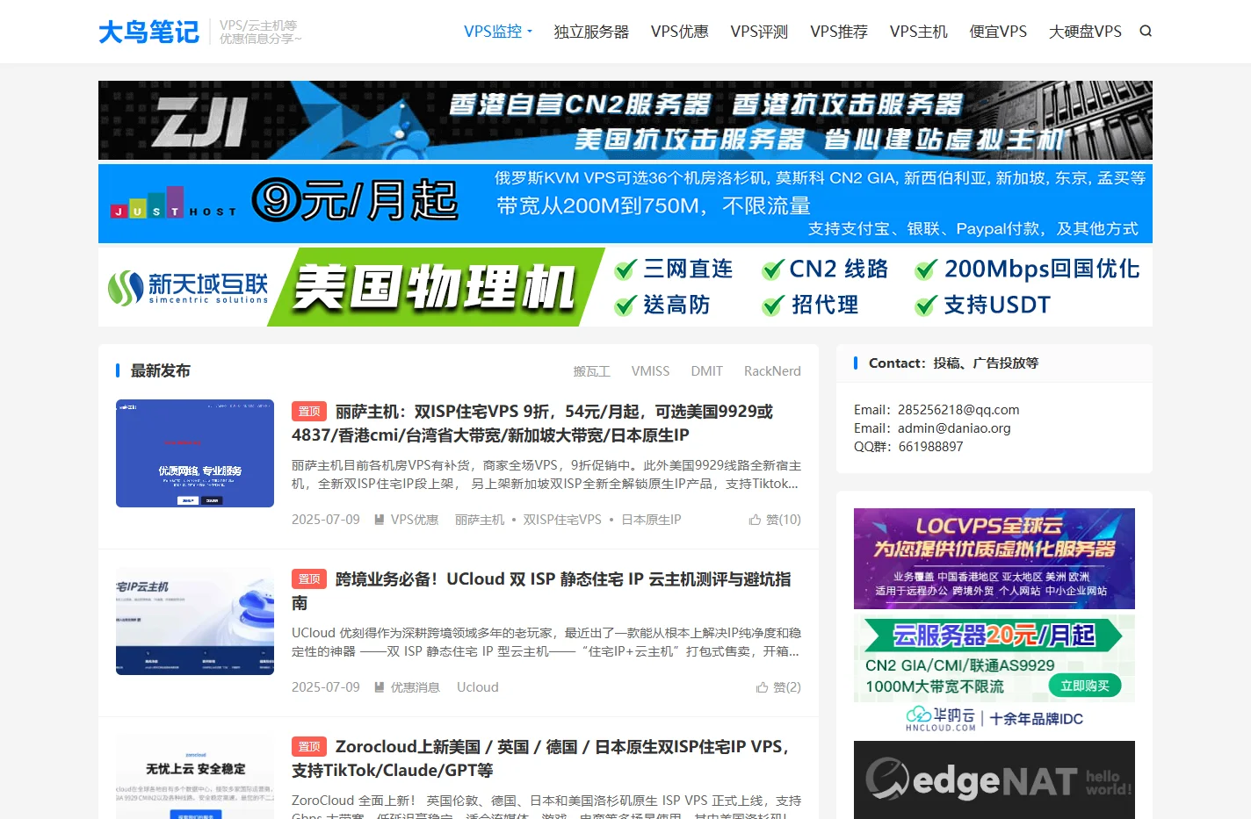Screen dimensions: 1251x819
Task: Open the 丽萨主机 article thumbnail
Action: coord(195,453)
